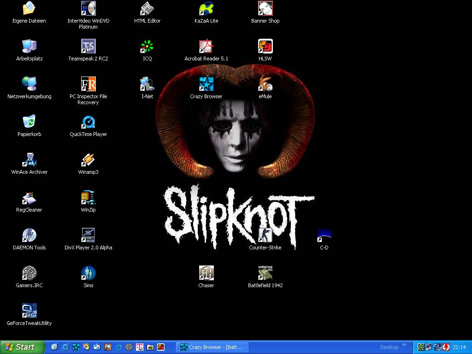Viewport: 472px width, 354px height.
Task: Open the Windows Start menu
Action: tap(22, 347)
